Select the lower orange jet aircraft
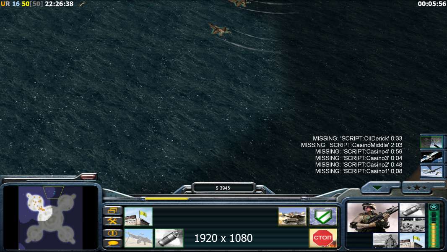 (219, 30)
